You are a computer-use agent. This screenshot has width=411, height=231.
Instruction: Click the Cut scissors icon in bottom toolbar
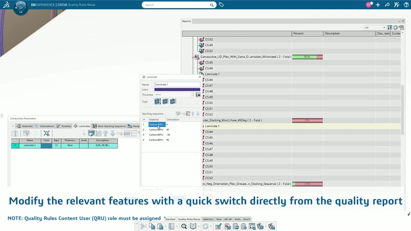[x=143, y=226]
